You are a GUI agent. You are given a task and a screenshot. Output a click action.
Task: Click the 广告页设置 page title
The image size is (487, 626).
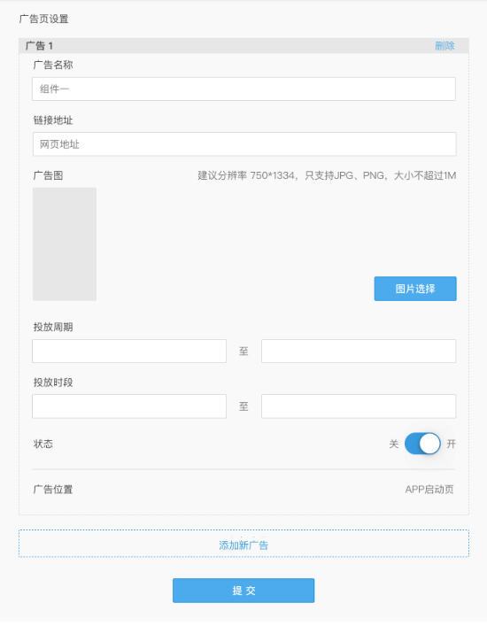[44, 19]
